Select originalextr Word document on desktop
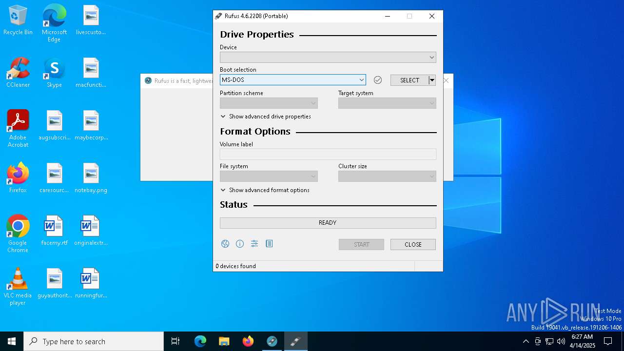 [91, 231]
